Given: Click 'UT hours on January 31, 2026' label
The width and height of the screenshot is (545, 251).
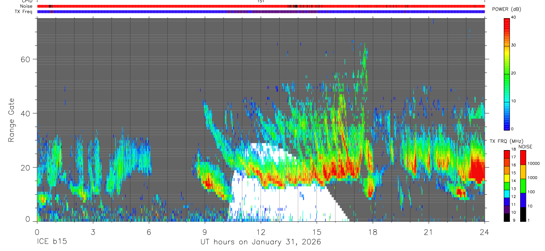Looking at the screenshot, I should tap(261, 242).
